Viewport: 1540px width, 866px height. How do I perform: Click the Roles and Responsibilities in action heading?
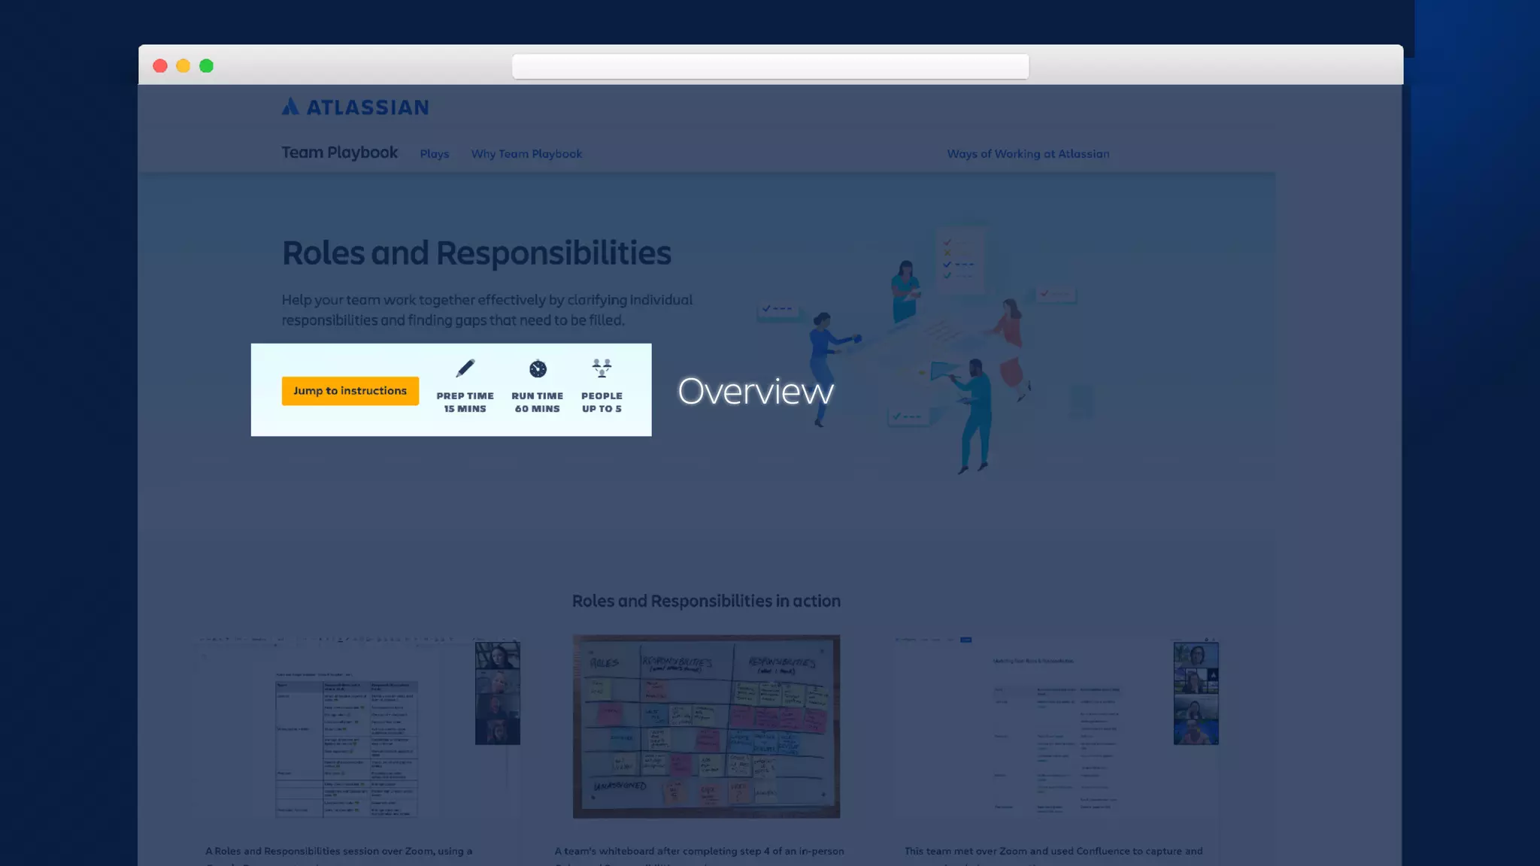coord(706,601)
